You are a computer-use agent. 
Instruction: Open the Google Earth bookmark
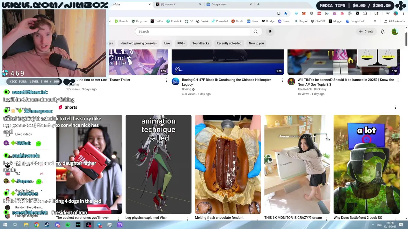click(x=355, y=21)
